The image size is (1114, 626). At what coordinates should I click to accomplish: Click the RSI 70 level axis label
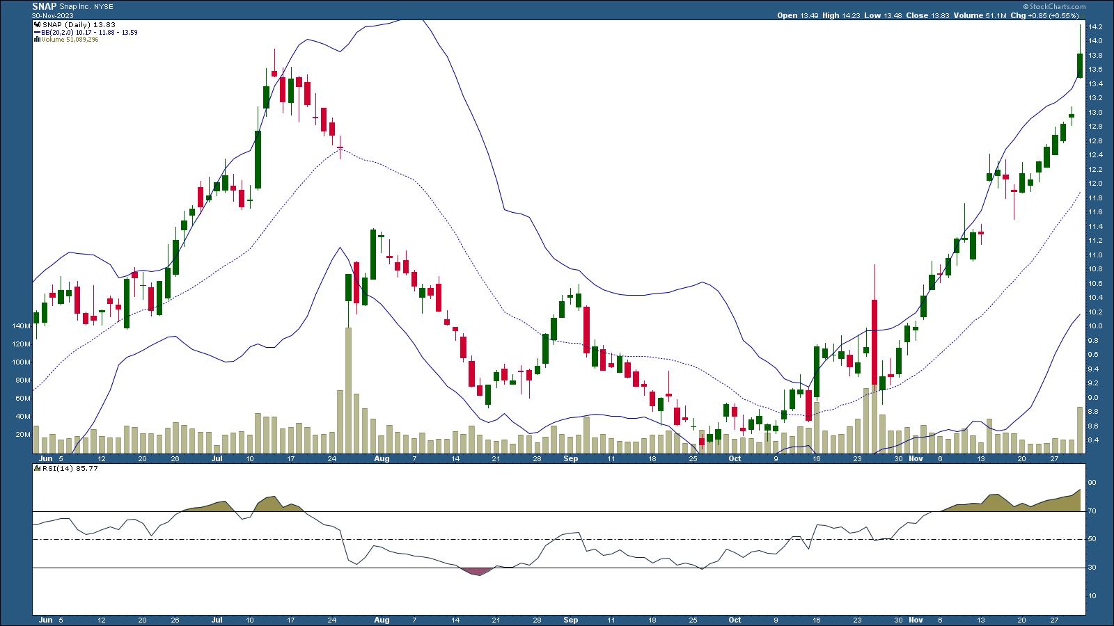(x=1092, y=511)
